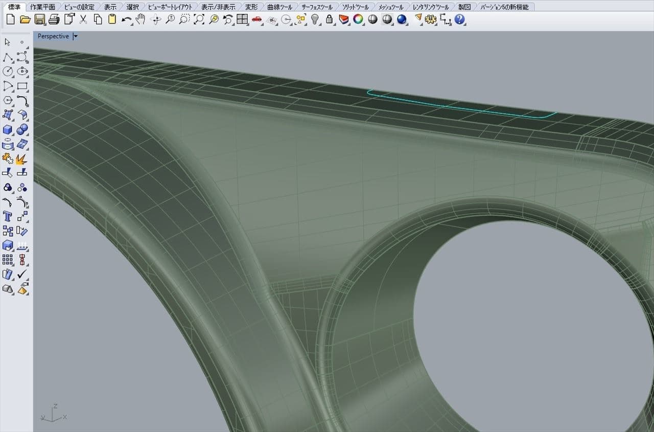Click the black checkmark icon in the sidebar
The width and height of the screenshot is (654, 432).
[22, 274]
